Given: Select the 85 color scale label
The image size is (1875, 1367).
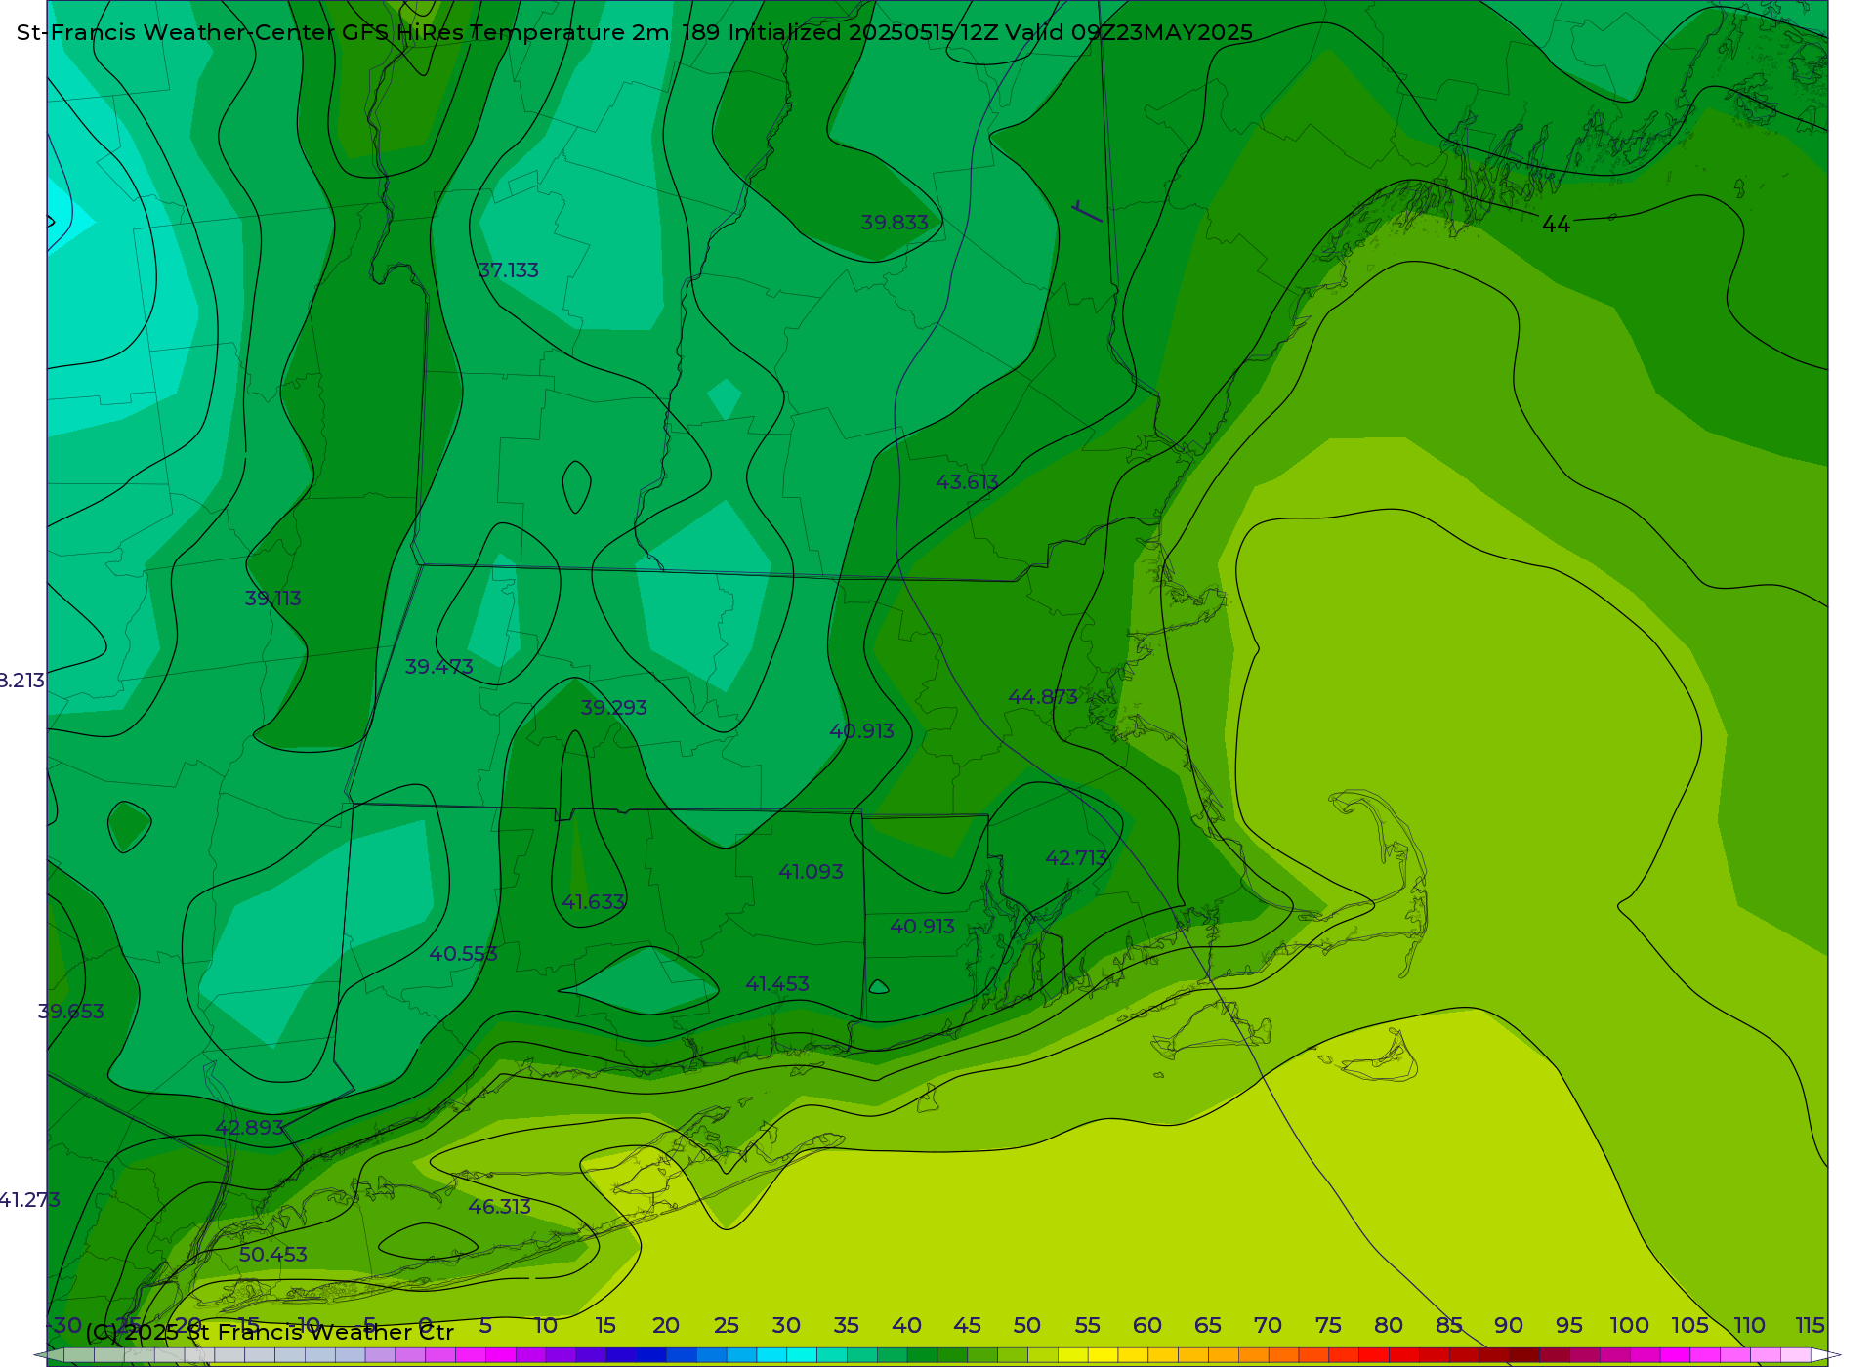Looking at the screenshot, I should tap(1449, 1326).
